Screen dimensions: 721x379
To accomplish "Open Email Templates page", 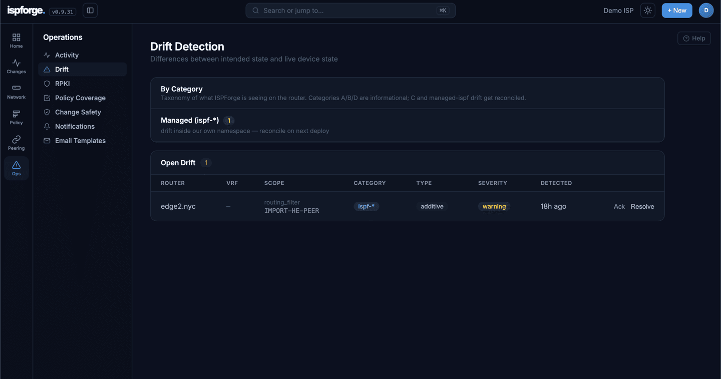I will click(82, 141).
